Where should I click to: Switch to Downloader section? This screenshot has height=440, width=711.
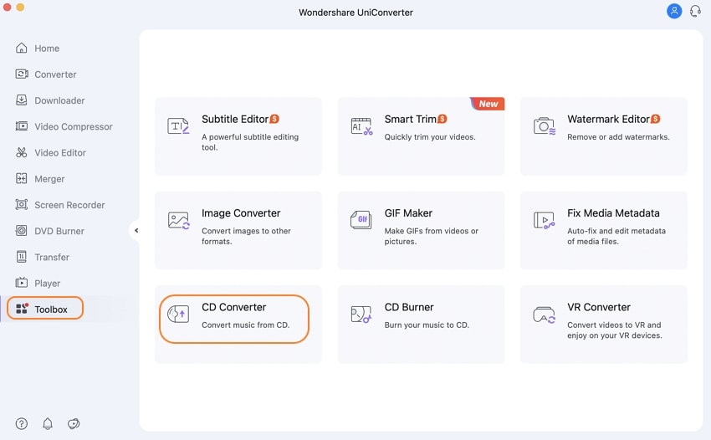click(59, 100)
